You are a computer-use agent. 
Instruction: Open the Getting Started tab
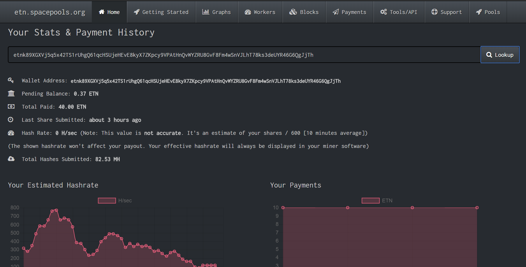[x=161, y=12]
